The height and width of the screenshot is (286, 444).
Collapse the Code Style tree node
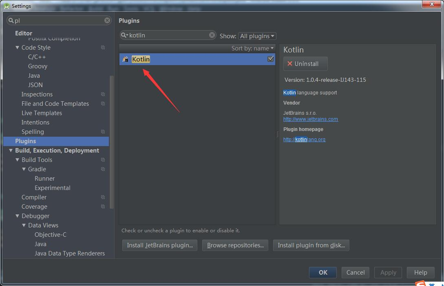click(17, 48)
